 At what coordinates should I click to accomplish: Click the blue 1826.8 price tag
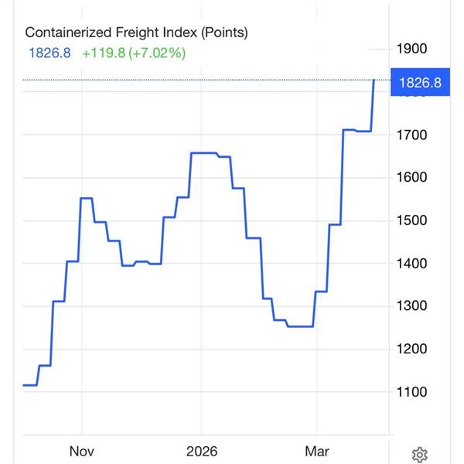(x=418, y=83)
